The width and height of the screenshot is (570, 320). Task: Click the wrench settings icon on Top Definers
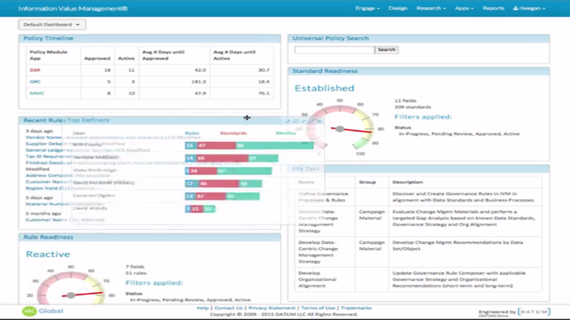pos(288,121)
